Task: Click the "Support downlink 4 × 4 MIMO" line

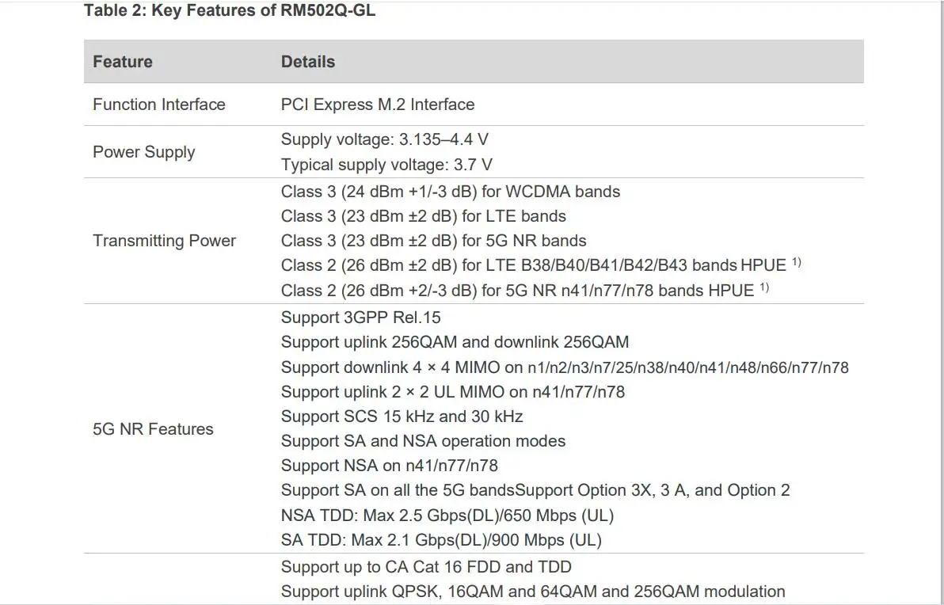Action: (x=564, y=367)
